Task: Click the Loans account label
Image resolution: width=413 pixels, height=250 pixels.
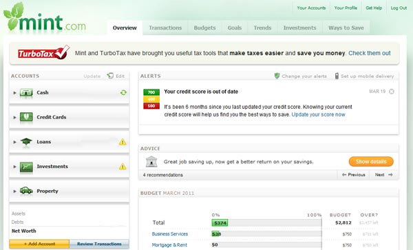Action: 44,142
